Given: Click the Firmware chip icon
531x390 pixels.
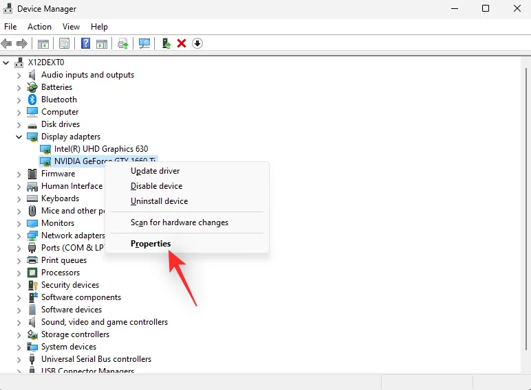Looking at the screenshot, I should (x=32, y=174).
